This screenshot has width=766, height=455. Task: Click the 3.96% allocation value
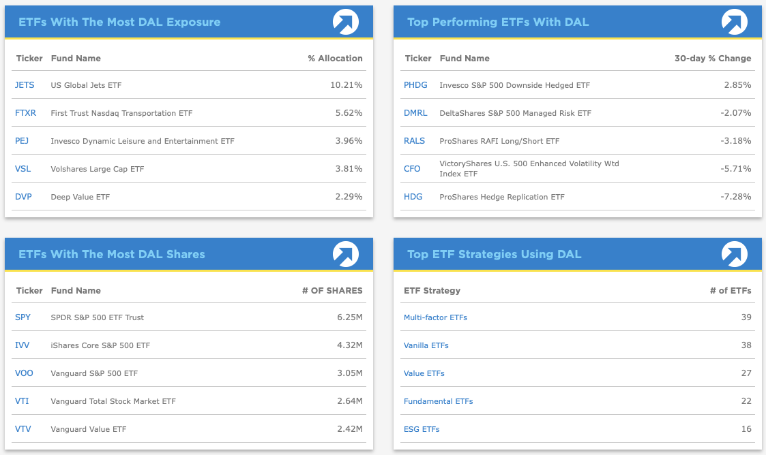tap(349, 141)
